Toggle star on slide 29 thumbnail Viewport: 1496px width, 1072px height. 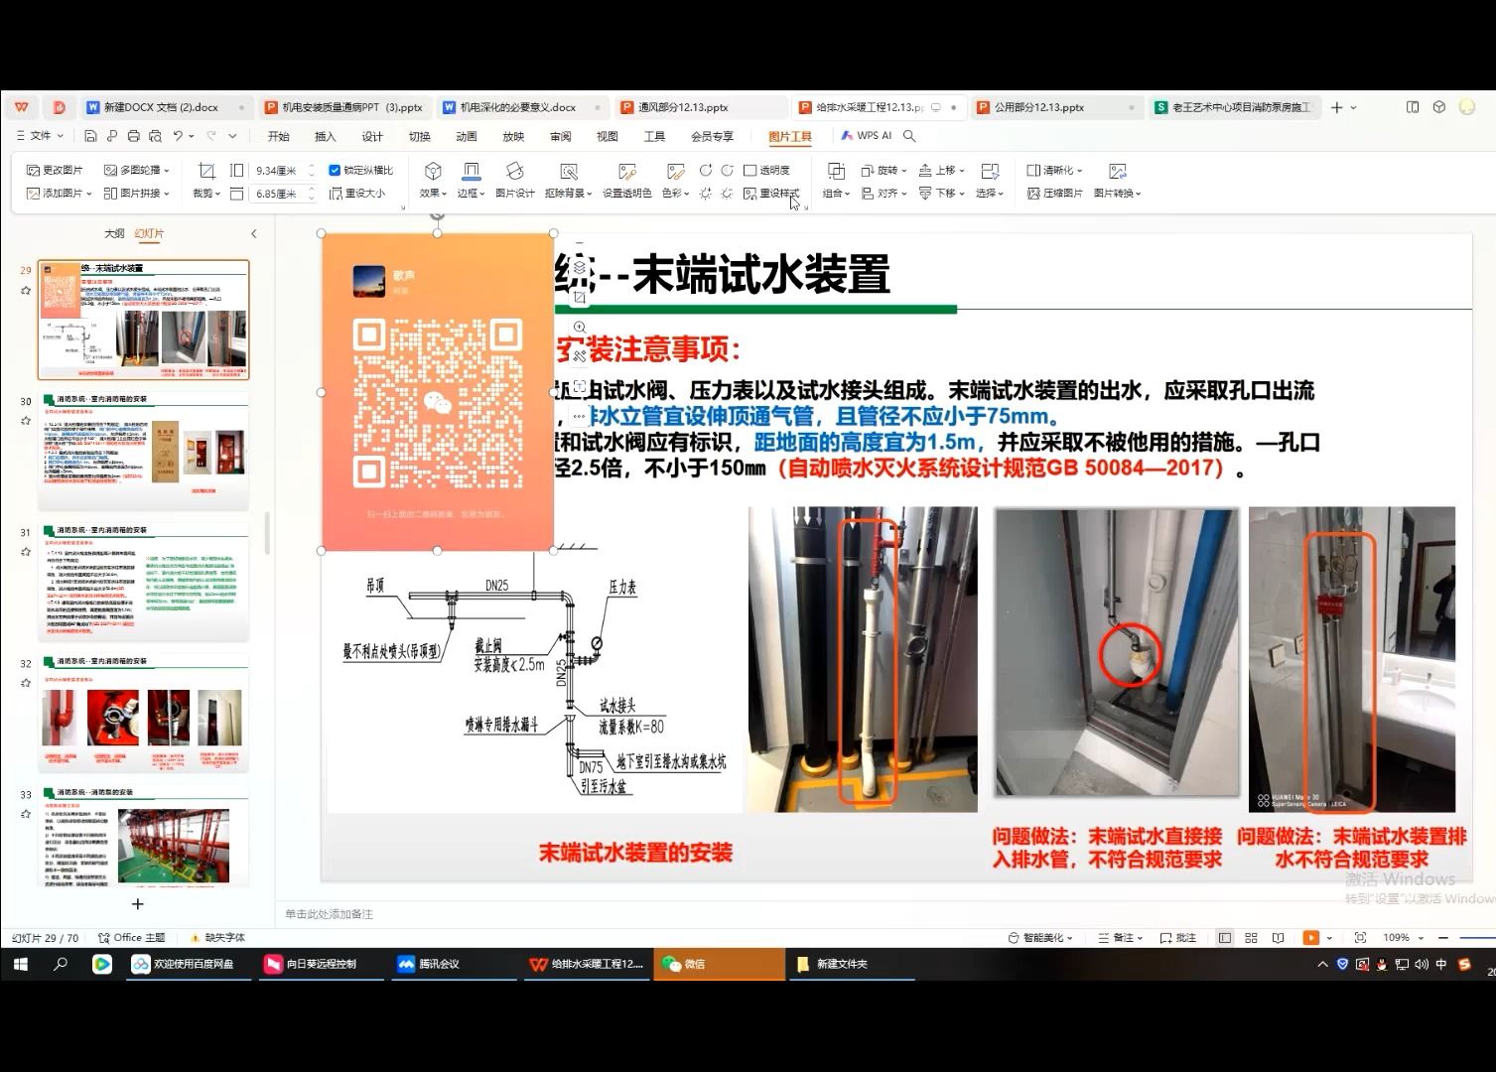26,291
